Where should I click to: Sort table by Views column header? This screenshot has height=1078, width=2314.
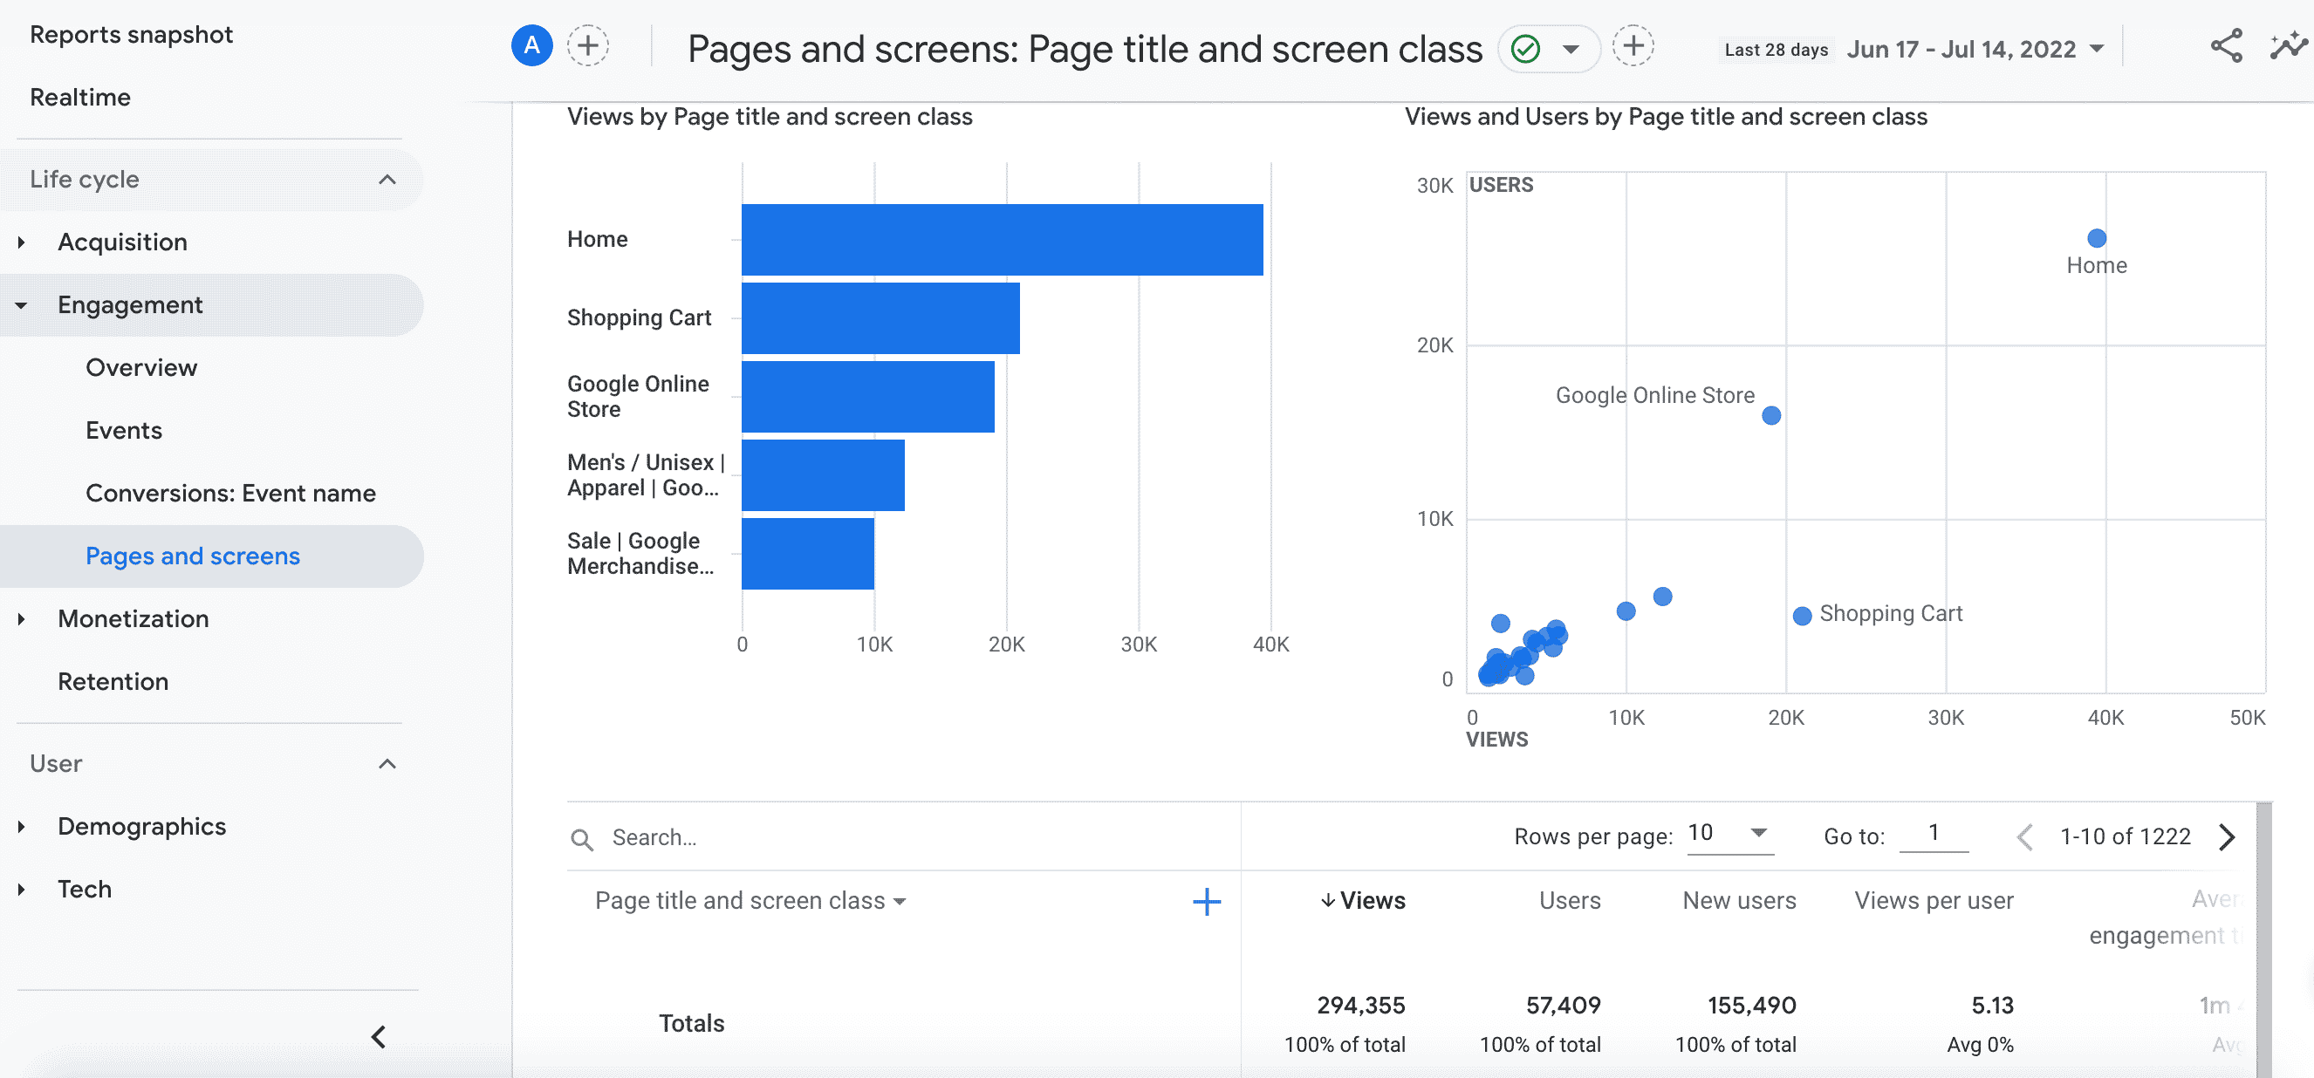coord(1364,901)
